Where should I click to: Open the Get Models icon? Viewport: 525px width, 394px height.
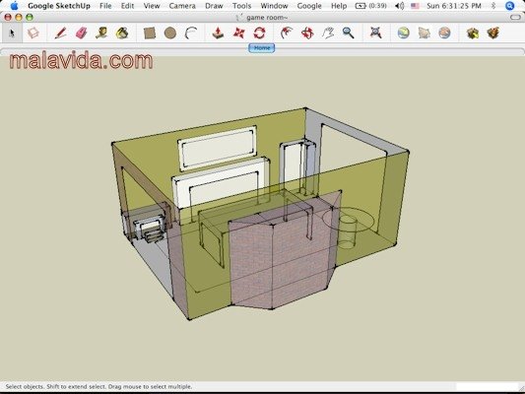(473, 33)
